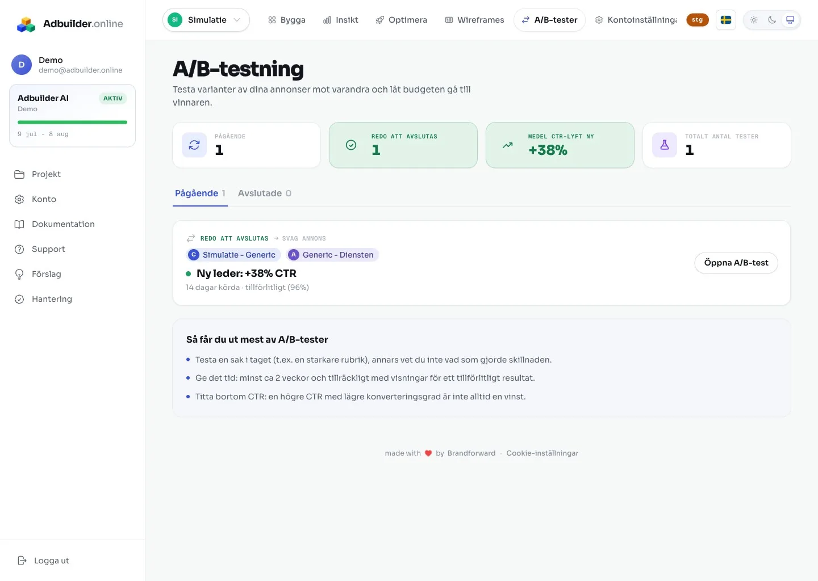Click the flask icon in Totalt antal tester
818x581 pixels.
[x=665, y=145]
